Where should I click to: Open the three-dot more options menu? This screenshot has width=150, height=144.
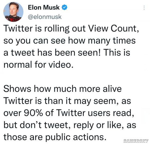(x=144, y=8)
